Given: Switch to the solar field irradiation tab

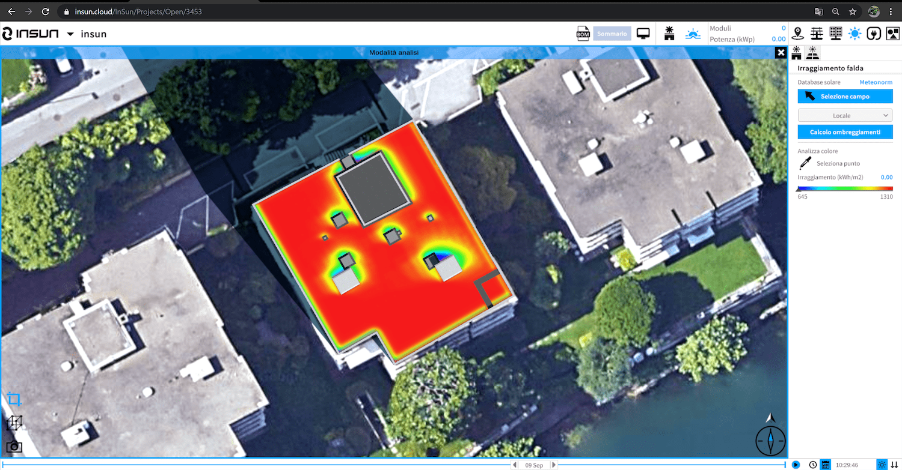Looking at the screenshot, I should click(812, 53).
